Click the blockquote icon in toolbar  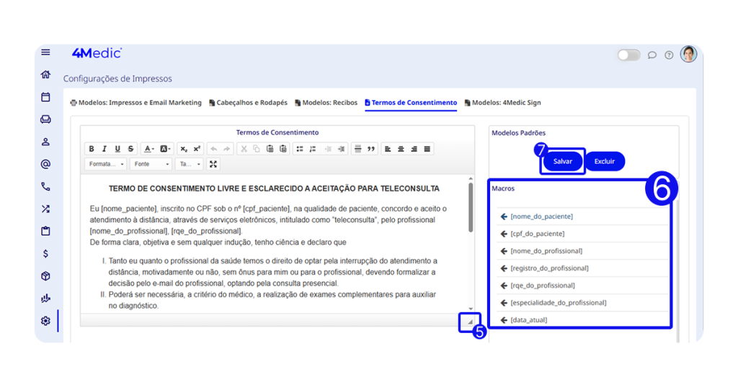tap(372, 149)
